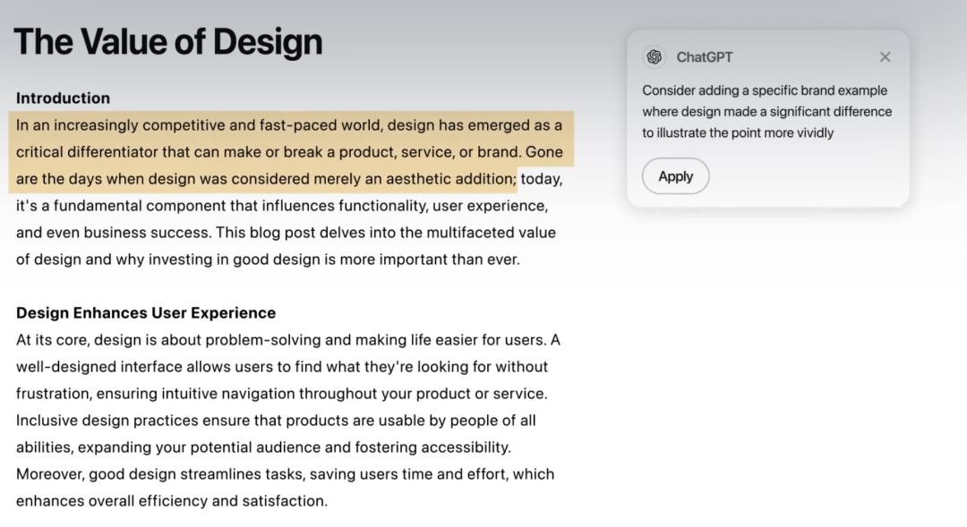Click the word 'today,' after the highlight
This screenshot has height=527, width=967.
click(542, 179)
